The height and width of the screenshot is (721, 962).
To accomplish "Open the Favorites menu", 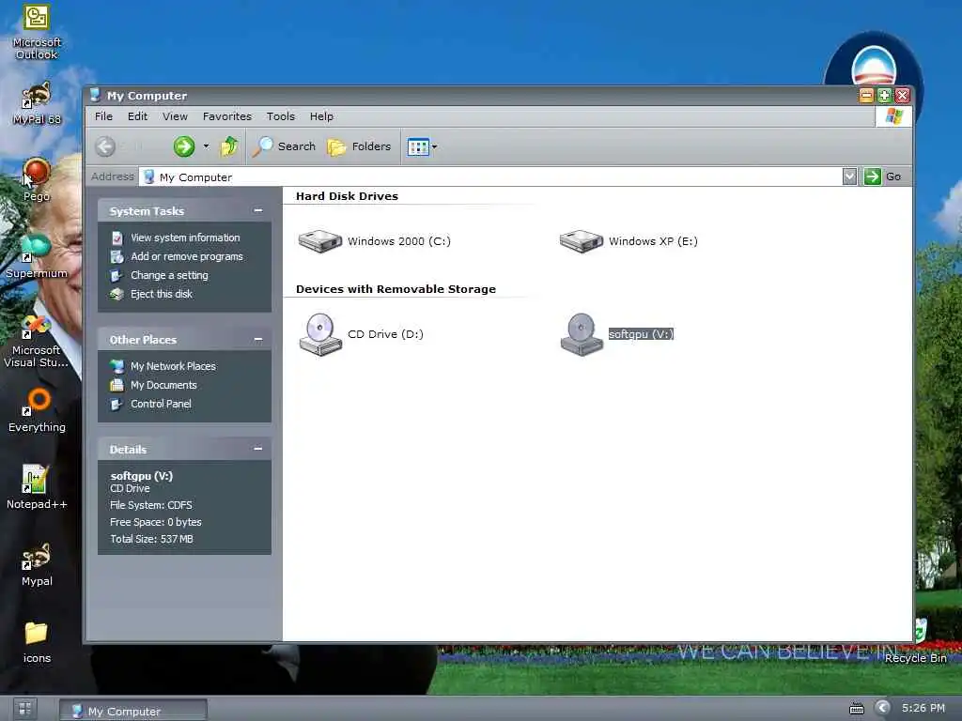I will pyautogui.click(x=227, y=115).
